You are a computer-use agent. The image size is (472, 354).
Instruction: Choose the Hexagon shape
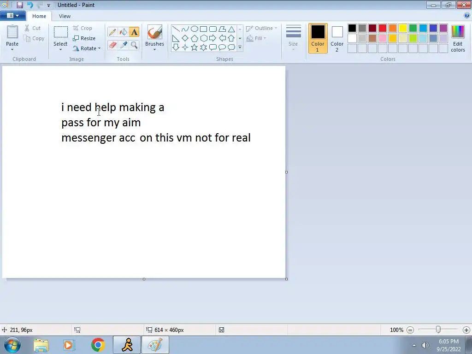(x=203, y=38)
